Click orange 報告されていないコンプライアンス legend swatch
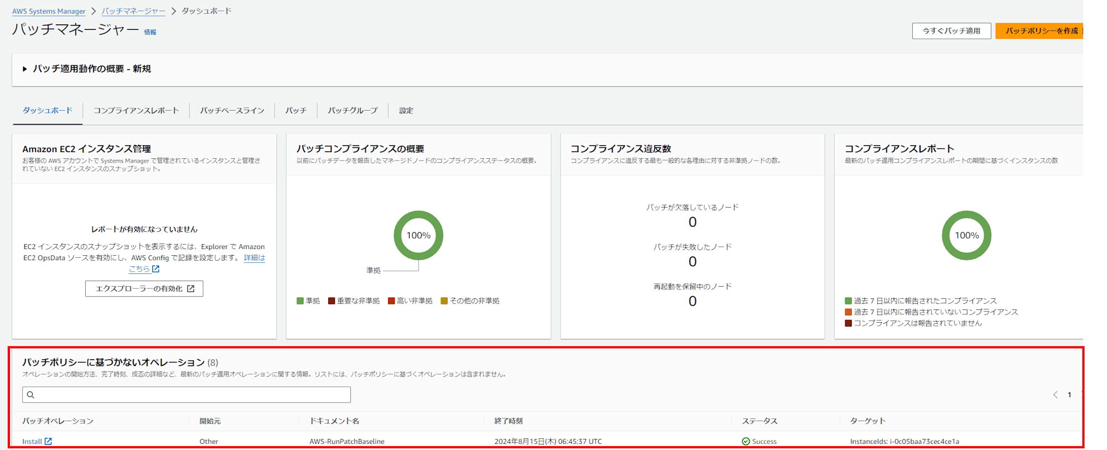 tap(848, 312)
